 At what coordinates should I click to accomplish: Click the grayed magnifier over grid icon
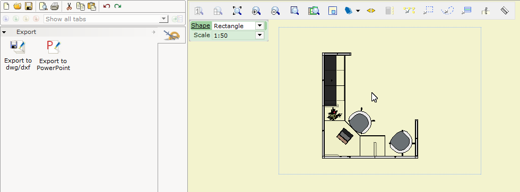[x=218, y=11]
